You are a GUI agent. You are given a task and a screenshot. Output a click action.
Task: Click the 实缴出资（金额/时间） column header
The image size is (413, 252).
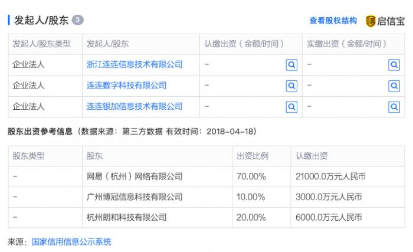click(x=347, y=44)
